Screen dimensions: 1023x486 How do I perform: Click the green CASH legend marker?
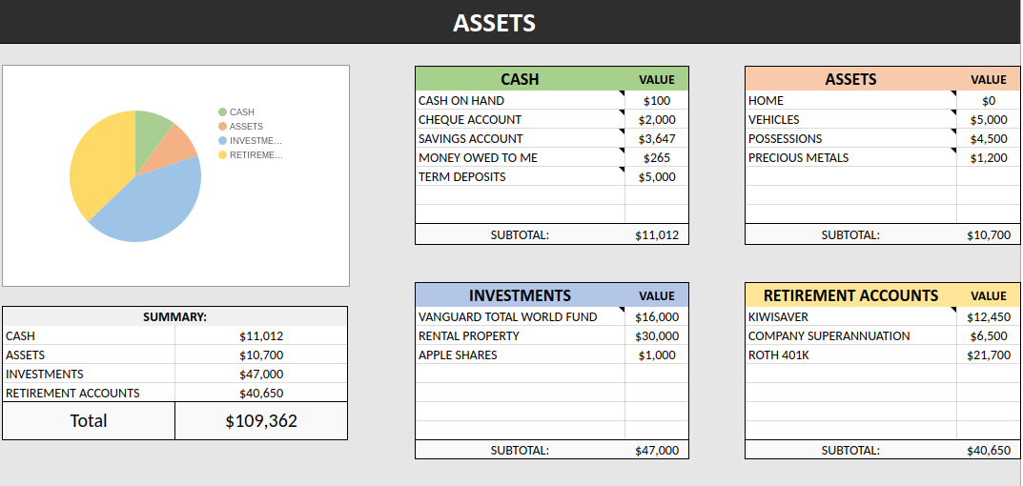pos(222,112)
